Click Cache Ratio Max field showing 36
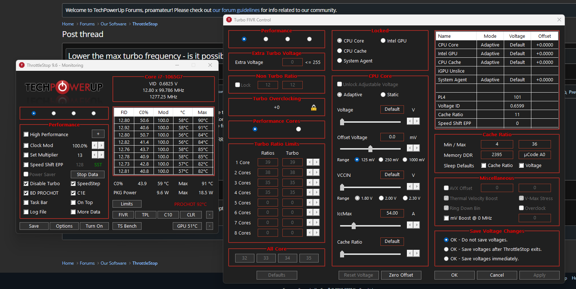The width and height of the screenshot is (576, 289). click(x=535, y=144)
